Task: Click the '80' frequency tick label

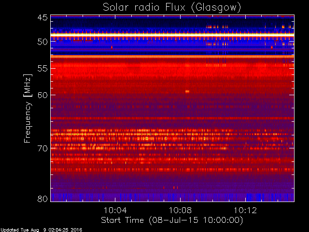Action: point(42,199)
